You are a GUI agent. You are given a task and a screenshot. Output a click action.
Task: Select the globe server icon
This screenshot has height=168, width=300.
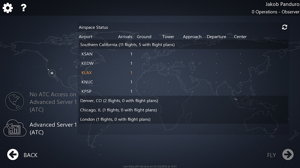[15, 101]
